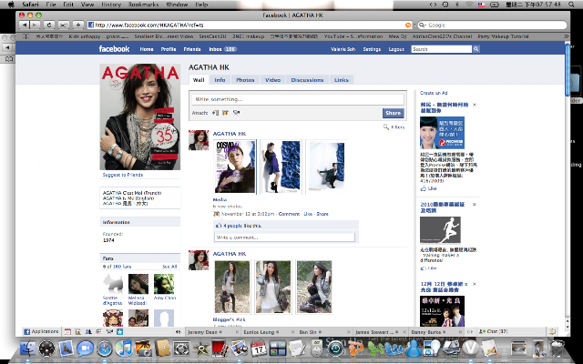The image size is (583, 364).
Task: Open the bookmarks book icon in bookmarks bar
Action: click(x=26, y=36)
